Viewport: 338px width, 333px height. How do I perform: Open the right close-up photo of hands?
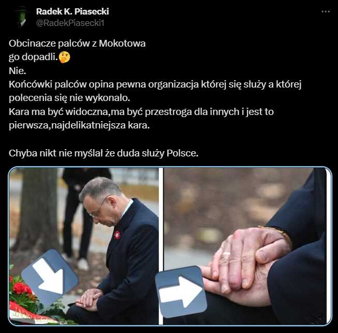245,246
